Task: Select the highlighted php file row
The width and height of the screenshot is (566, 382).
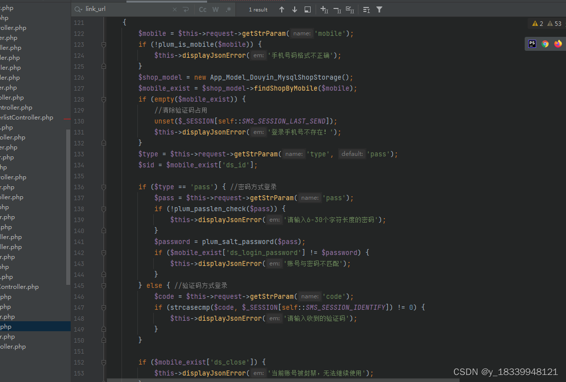Action: (x=35, y=326)
